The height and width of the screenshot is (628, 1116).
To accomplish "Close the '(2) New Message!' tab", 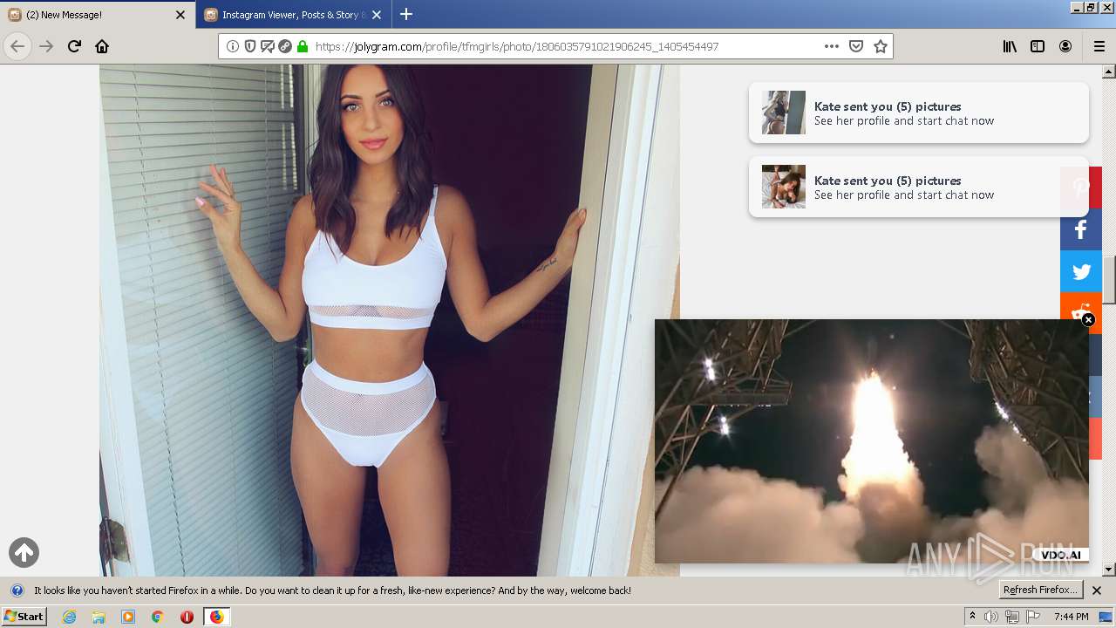I will coord(180,15).
